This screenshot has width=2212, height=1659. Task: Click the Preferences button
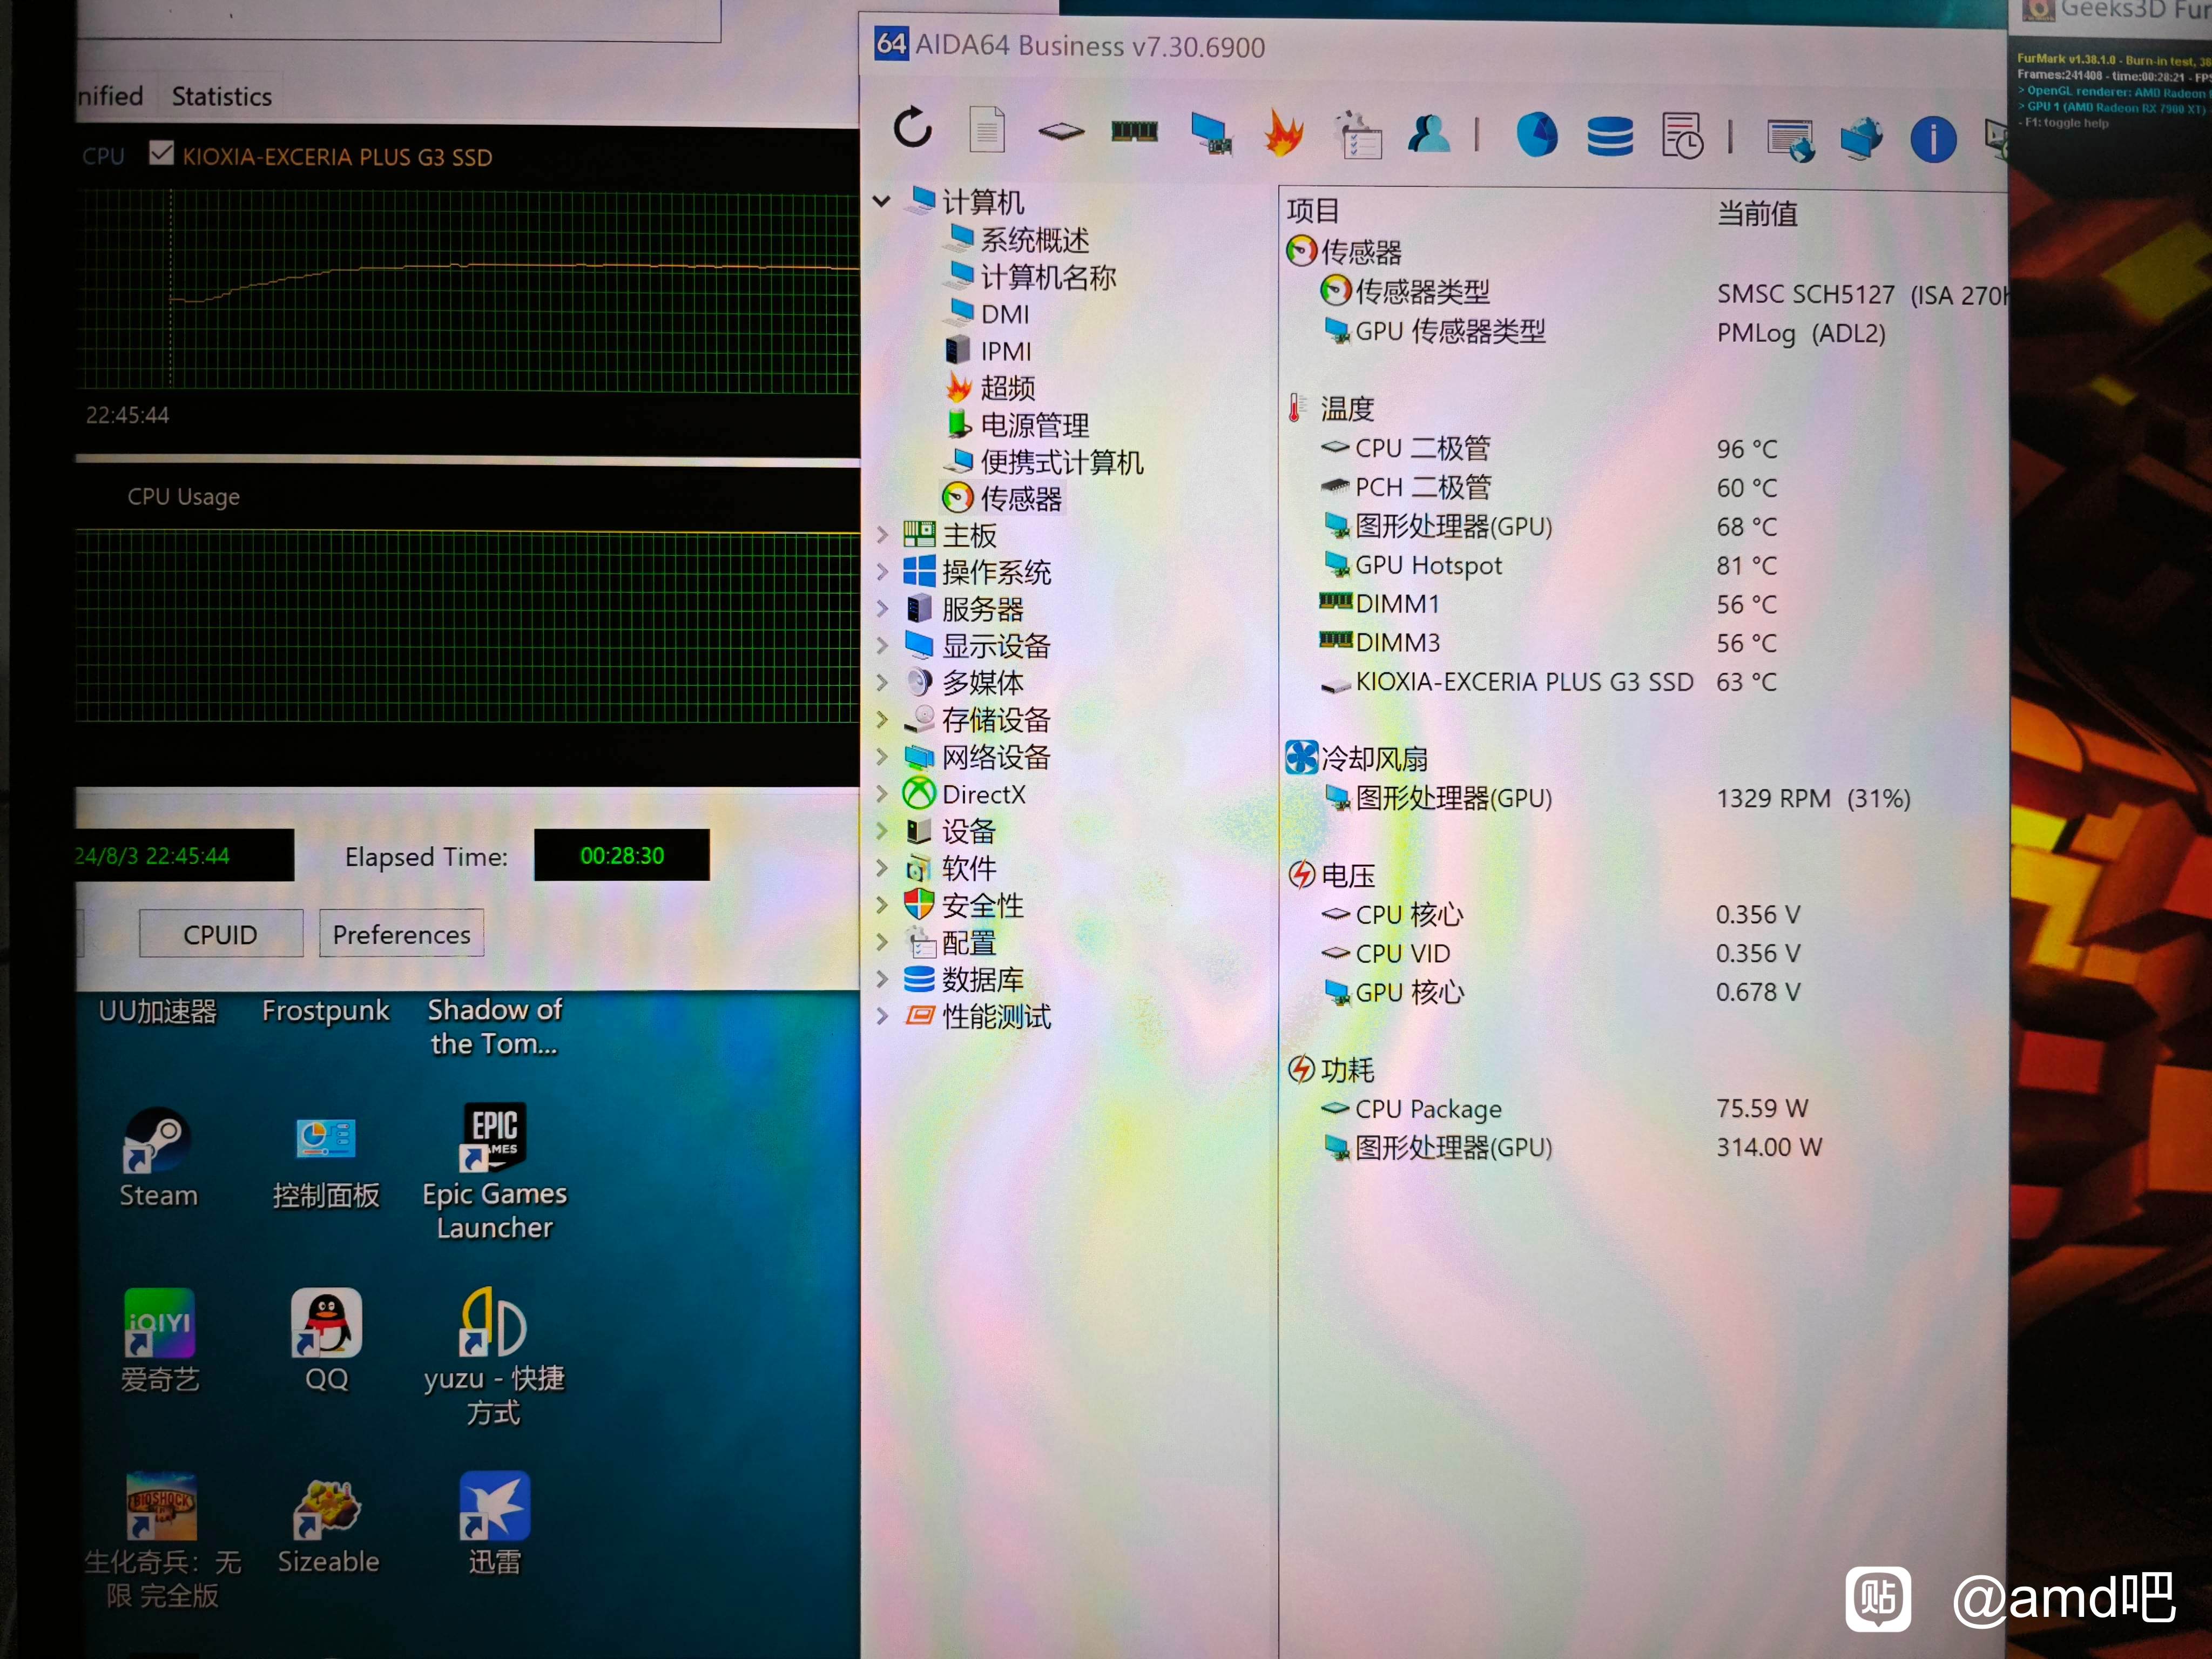tap(401, 934)
